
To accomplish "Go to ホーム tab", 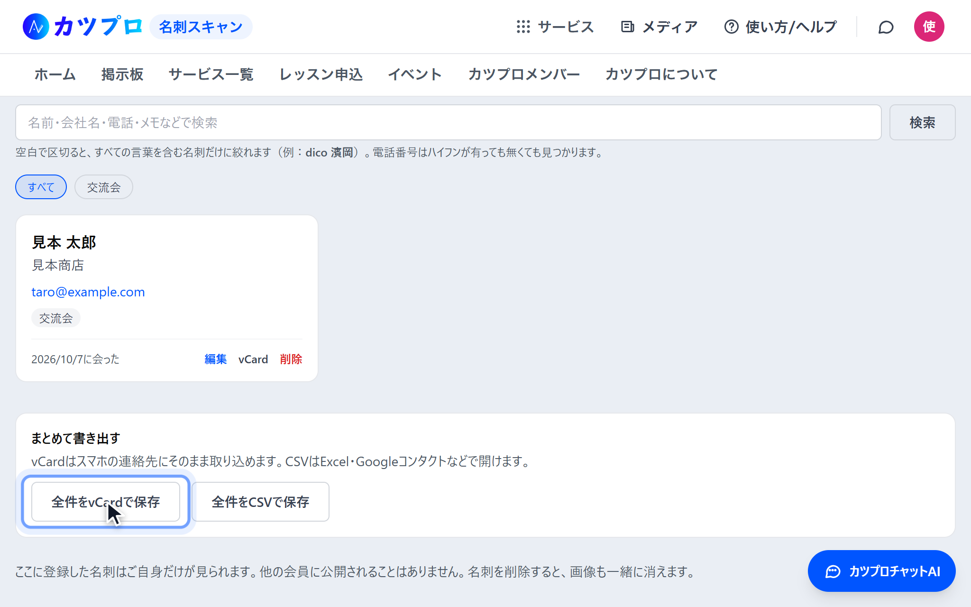I will pyautogui.click(x=55, y=74).
